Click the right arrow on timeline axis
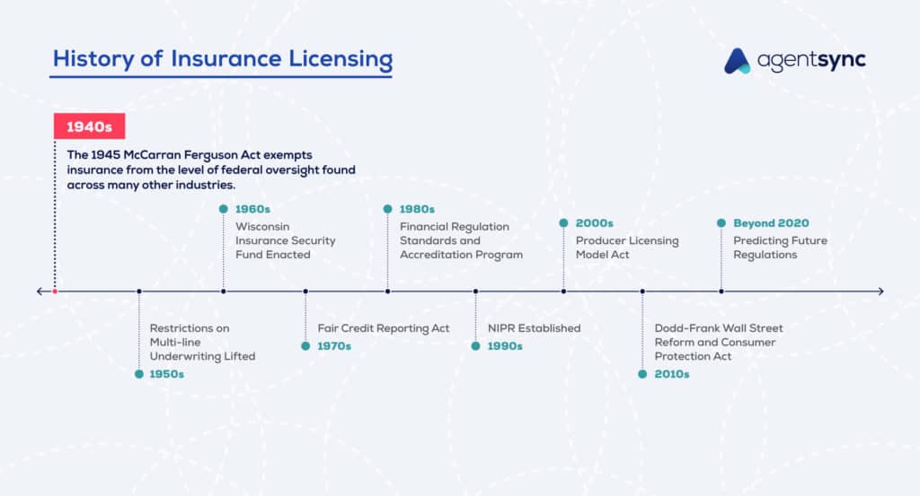The width and height of the screenshot is (920, 496). pyautogui.click(x=880, y=292)
